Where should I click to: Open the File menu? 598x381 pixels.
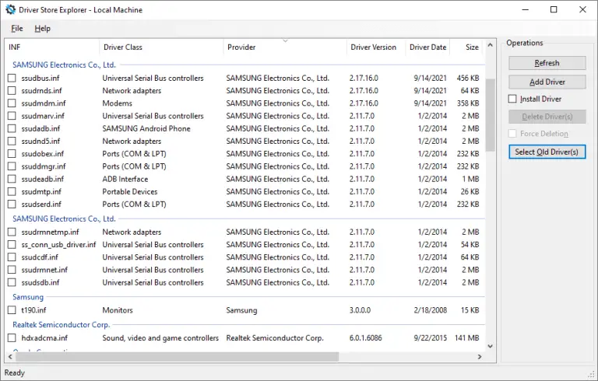pyautogui.click(x=17, y=29)
